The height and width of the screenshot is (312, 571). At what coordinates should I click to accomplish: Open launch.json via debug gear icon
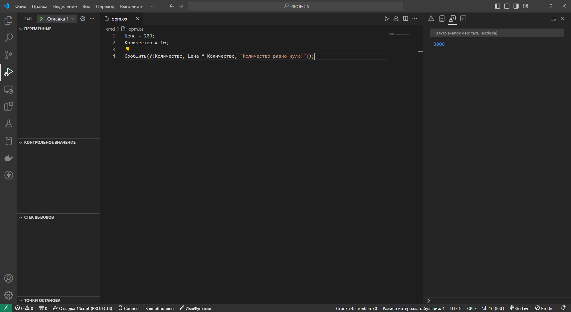[x=83, y=19]
